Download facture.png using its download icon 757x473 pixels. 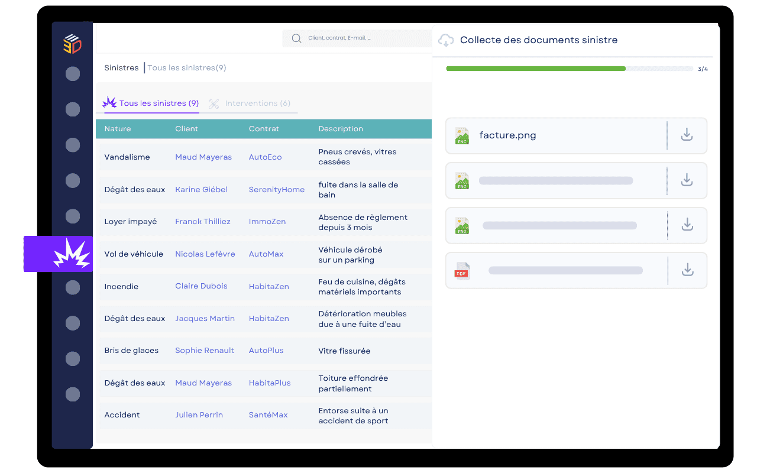click(x=686, y=135)
